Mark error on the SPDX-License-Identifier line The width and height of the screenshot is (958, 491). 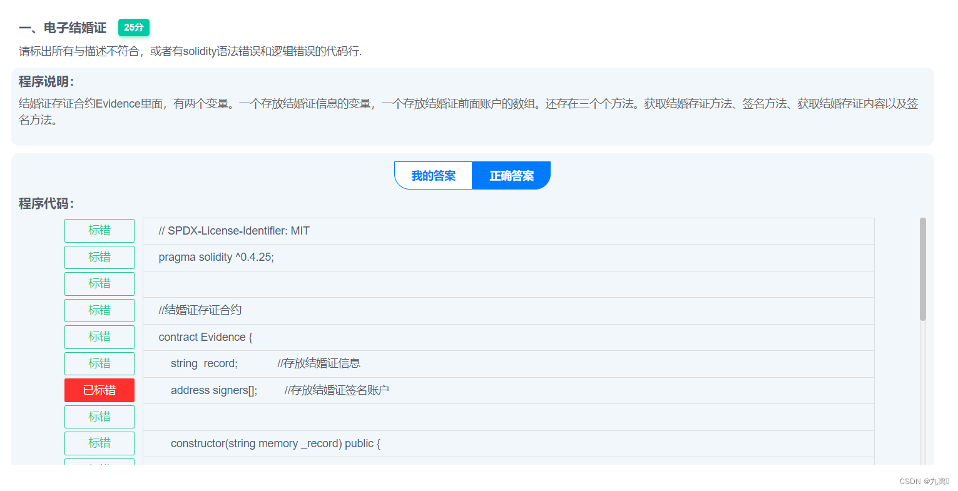click(x=99, y=231)
